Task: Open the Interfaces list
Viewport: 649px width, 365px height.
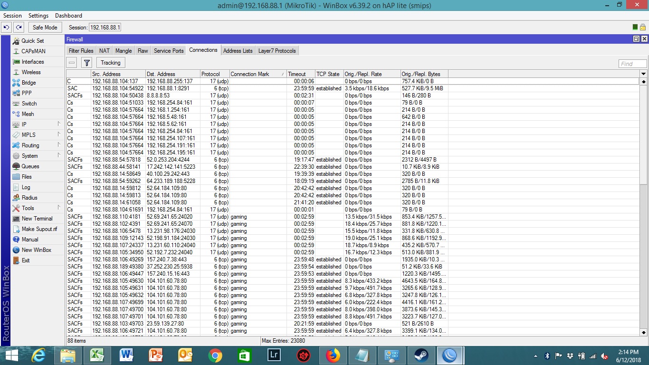Action: [x=32, y=62]
